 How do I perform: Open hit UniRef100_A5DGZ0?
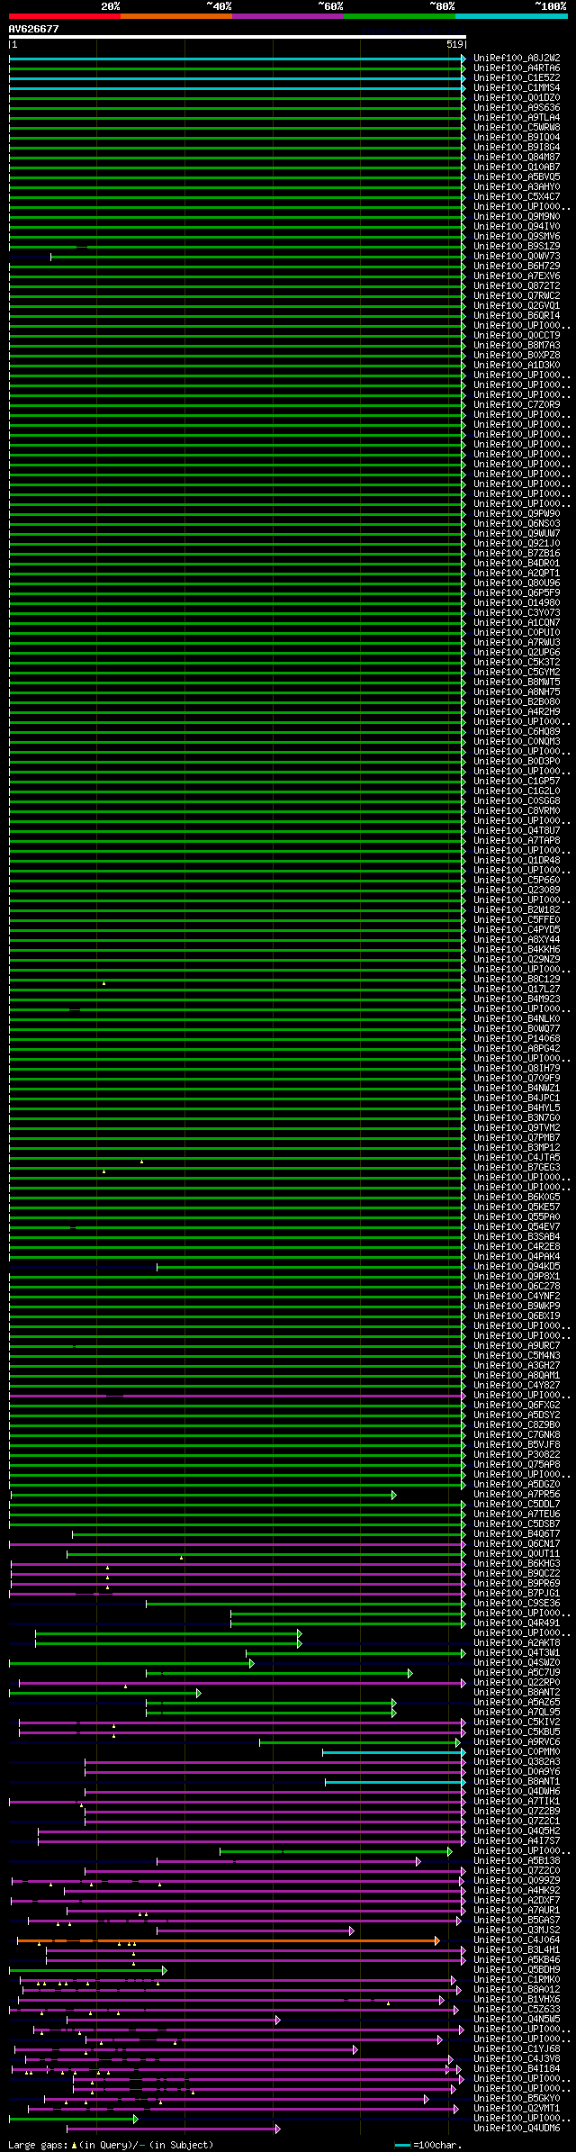pos(517,1485)
